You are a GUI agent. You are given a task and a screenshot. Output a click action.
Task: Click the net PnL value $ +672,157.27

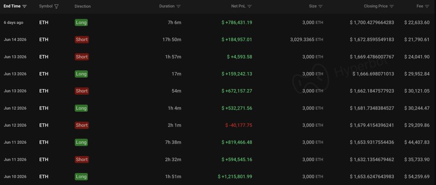(237, 91)
